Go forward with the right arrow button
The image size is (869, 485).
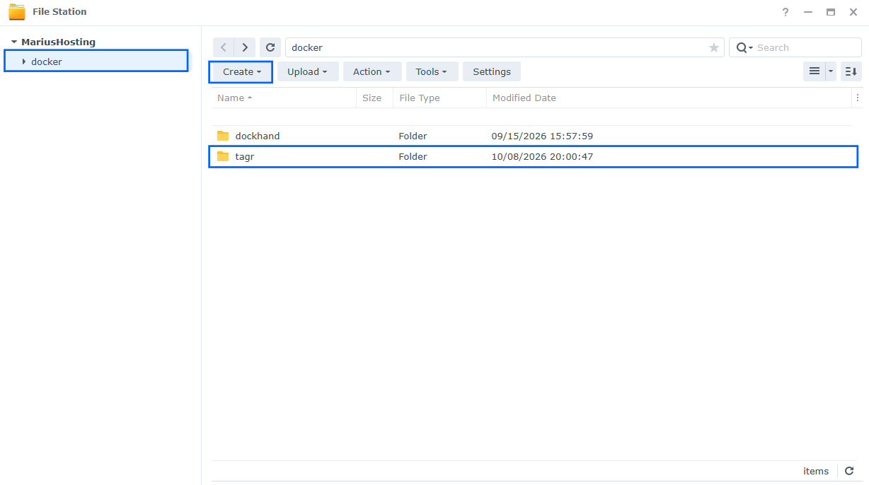pyautogui.click(x=245, y=47)
